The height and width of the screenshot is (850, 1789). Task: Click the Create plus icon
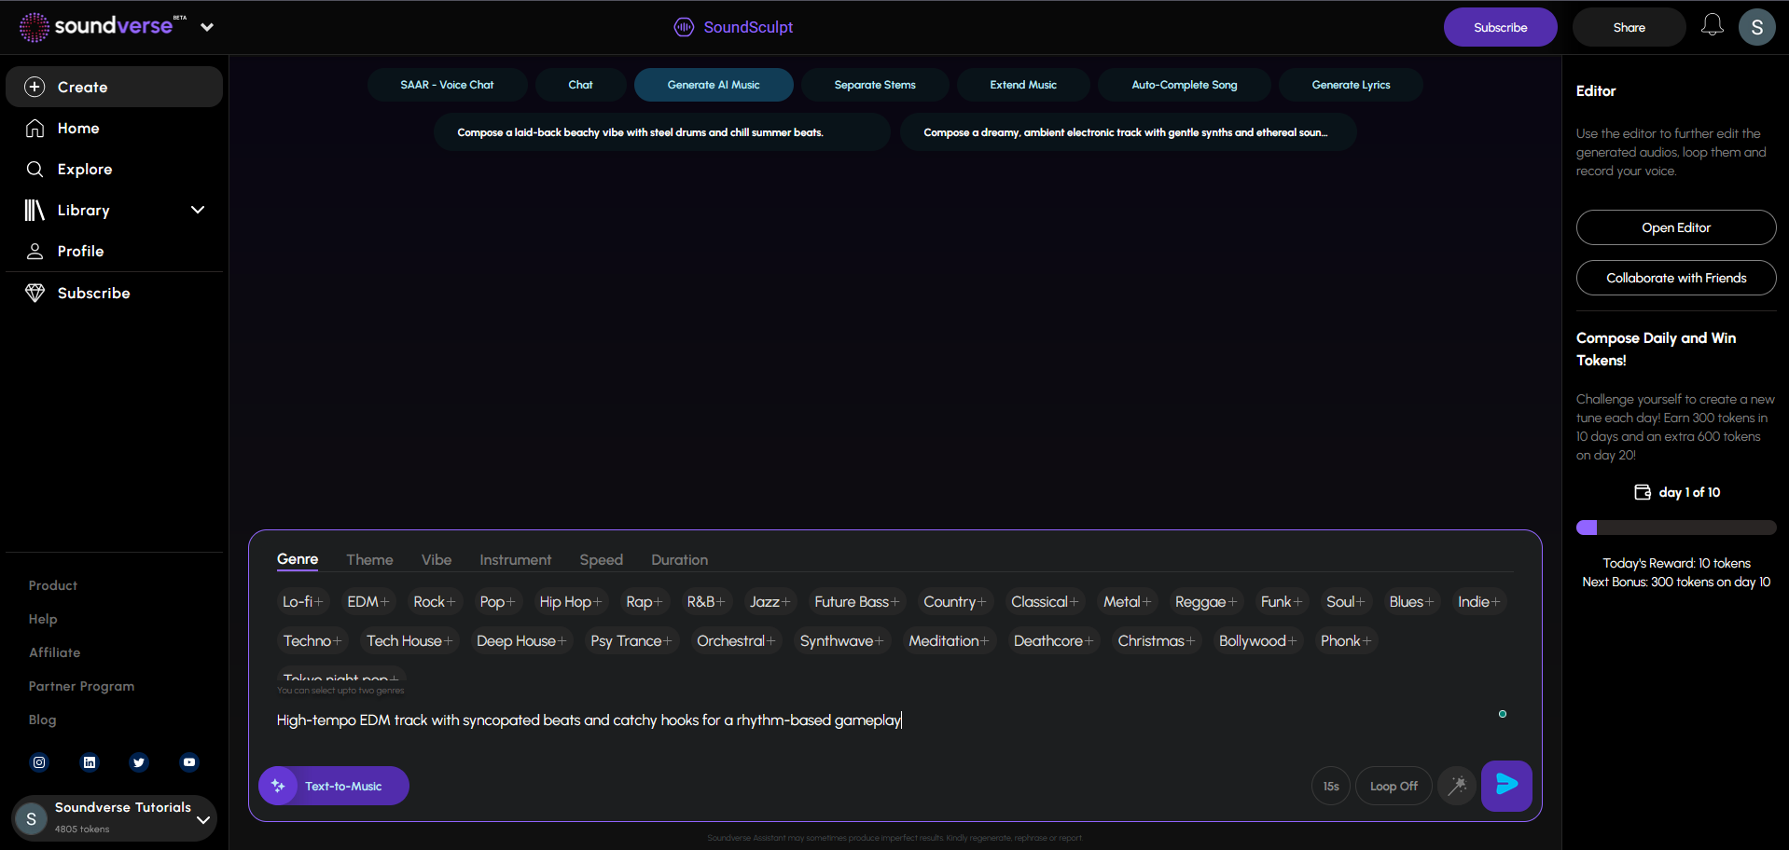click(x=35, y=87)
